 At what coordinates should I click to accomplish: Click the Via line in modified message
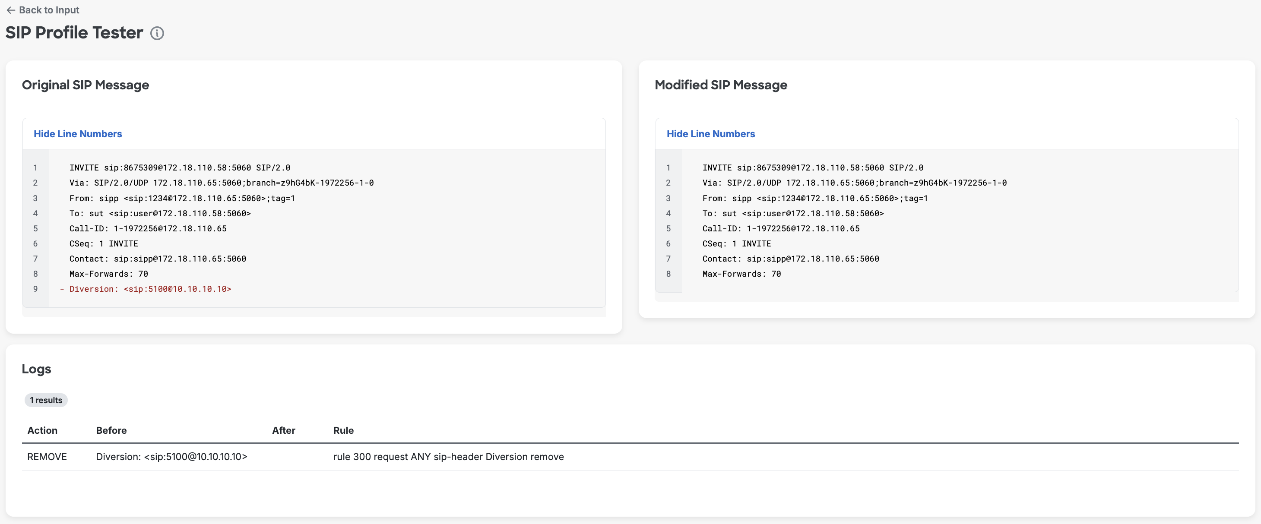tap(855, 183)
